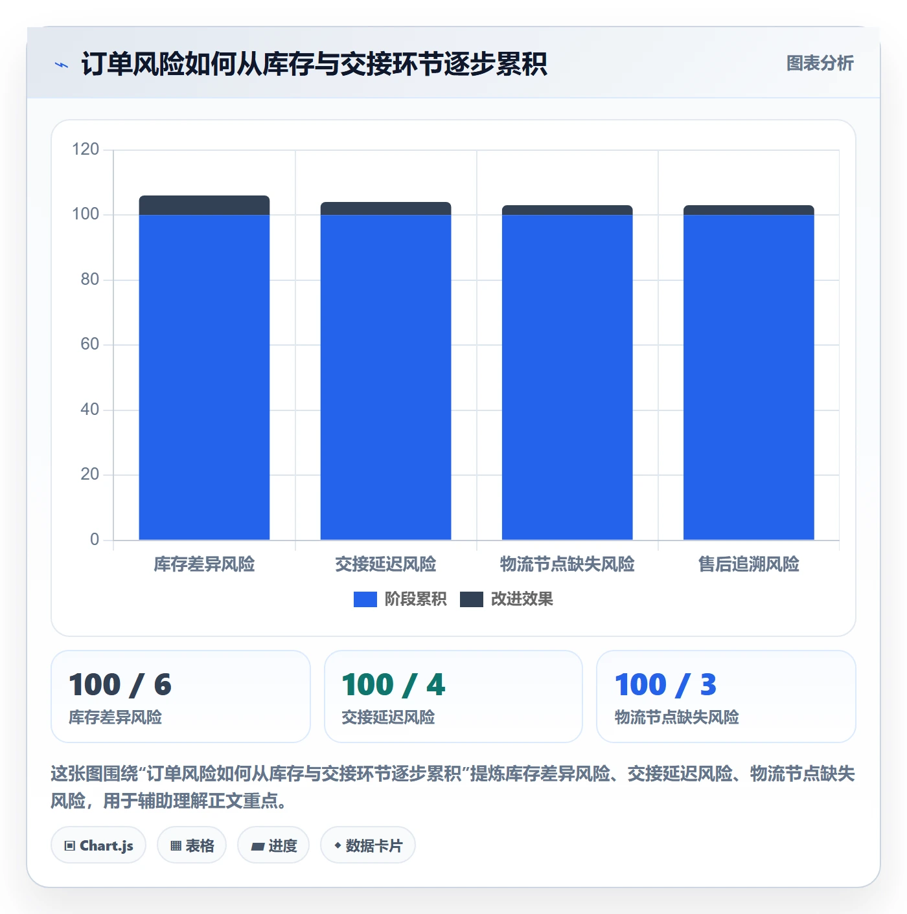Click the diamond icon in 数据卡片 tag
Image resolution: width=907 pixels, height=914 pixels.
(x=338, y=845)
